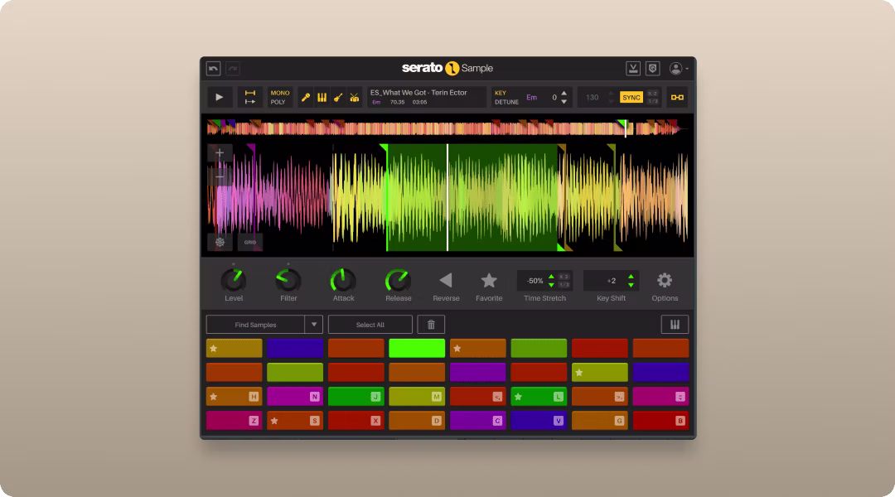Trigger the starred pad labeled S
Screen dimensions: 895x497
(295, 421)
